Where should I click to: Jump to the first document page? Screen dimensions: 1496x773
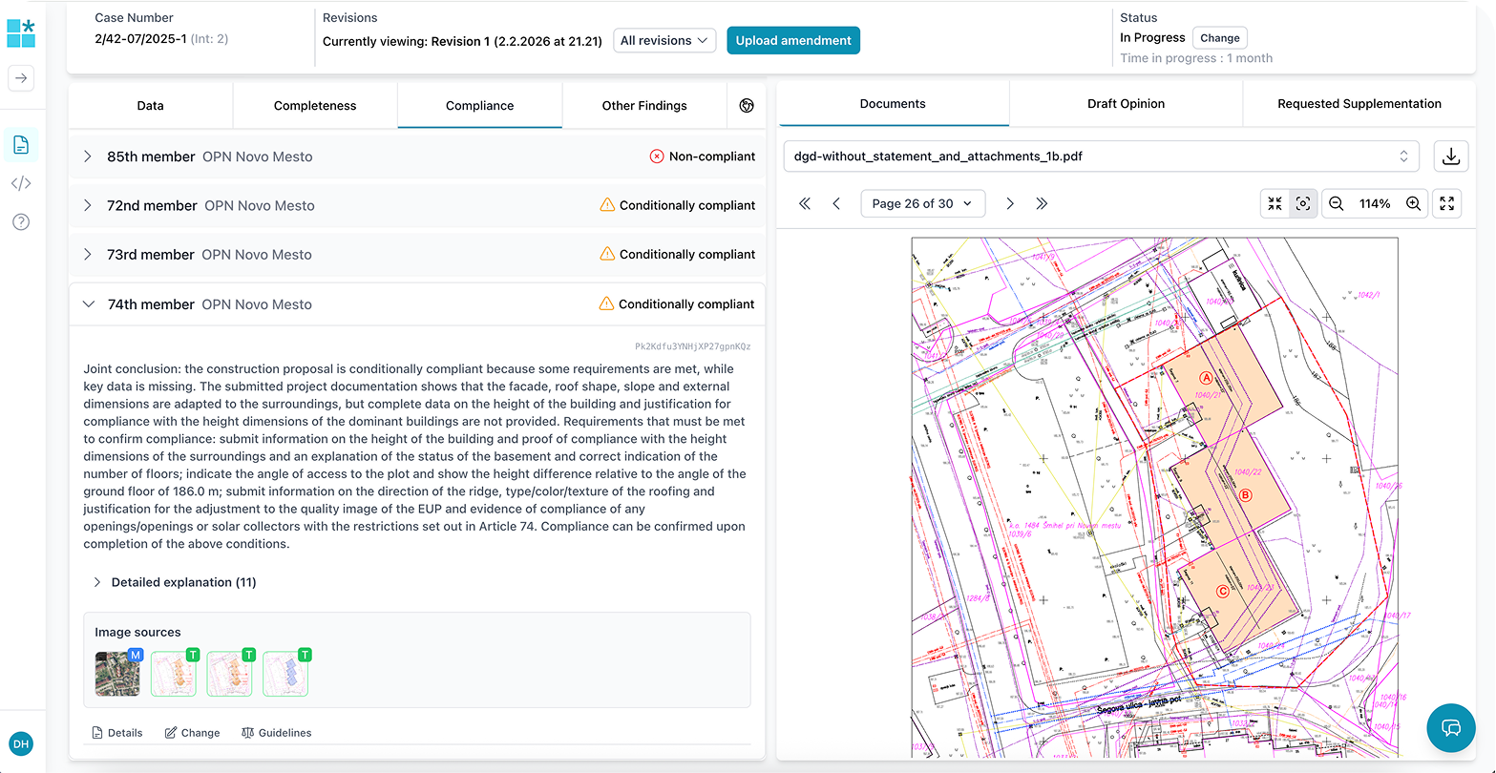(x=805, y=203)
